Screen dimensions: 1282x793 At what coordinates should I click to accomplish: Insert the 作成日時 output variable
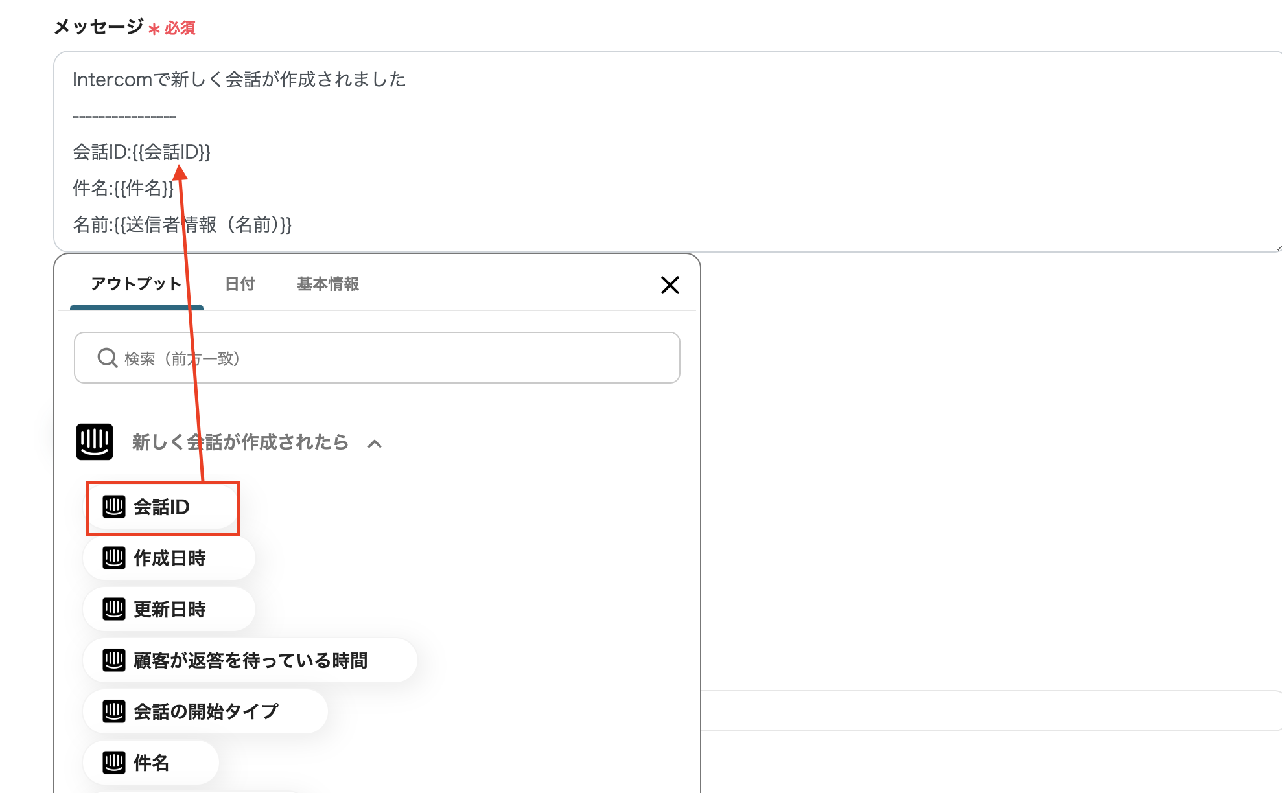(x=169, y=558)
